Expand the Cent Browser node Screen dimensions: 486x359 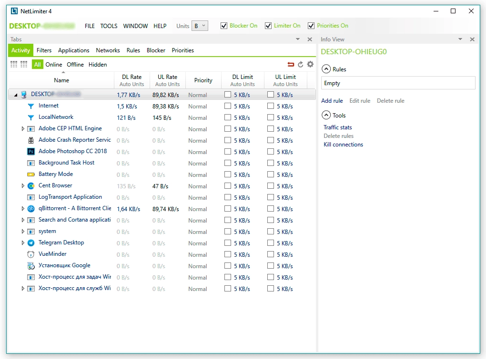(22, 186)
